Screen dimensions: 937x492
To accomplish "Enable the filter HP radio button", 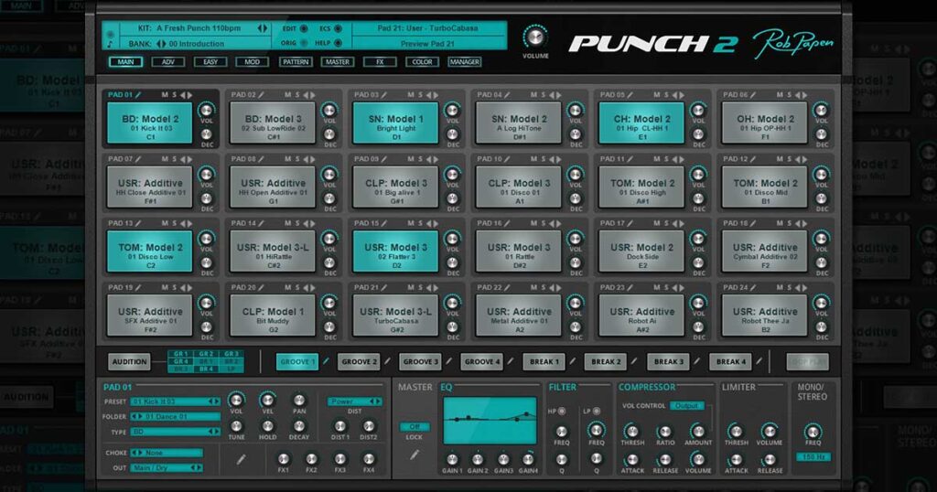I will click(562, 412).
